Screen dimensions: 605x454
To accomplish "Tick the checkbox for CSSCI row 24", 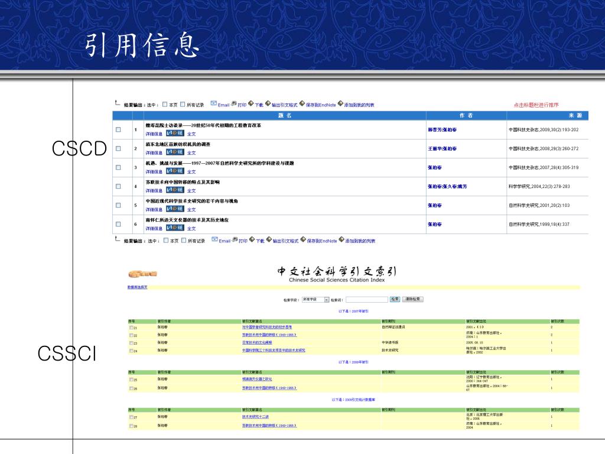I will [131, 351].
